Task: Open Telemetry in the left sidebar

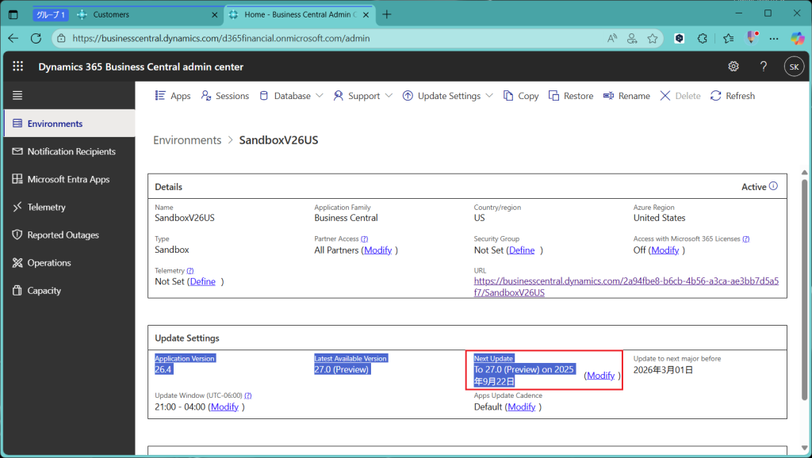Action: pyautogui.click(x=46, y=208)
